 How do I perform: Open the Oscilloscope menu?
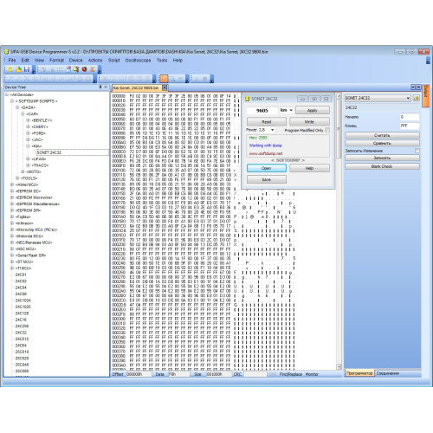(x=138, y=61)
